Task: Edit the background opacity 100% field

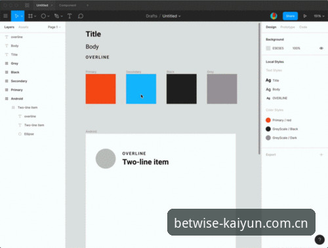Action: click(x=297, y=48)
